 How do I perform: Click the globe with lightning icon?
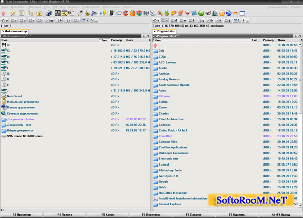click(x=103, y=13)
